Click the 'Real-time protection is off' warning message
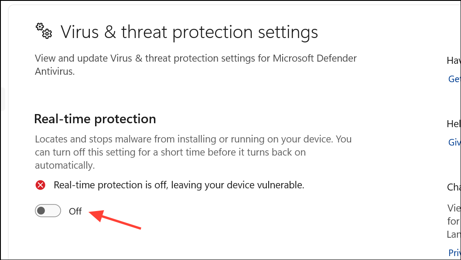Viewport: 461px width, 260px height. tap(179, 185)
